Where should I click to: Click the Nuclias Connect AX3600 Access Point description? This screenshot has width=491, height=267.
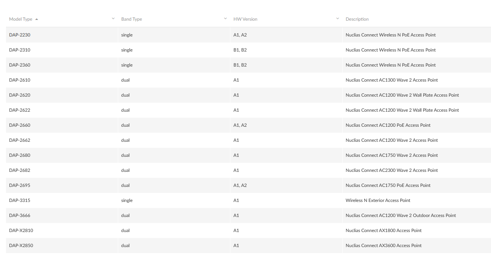[x=384, y=246]
